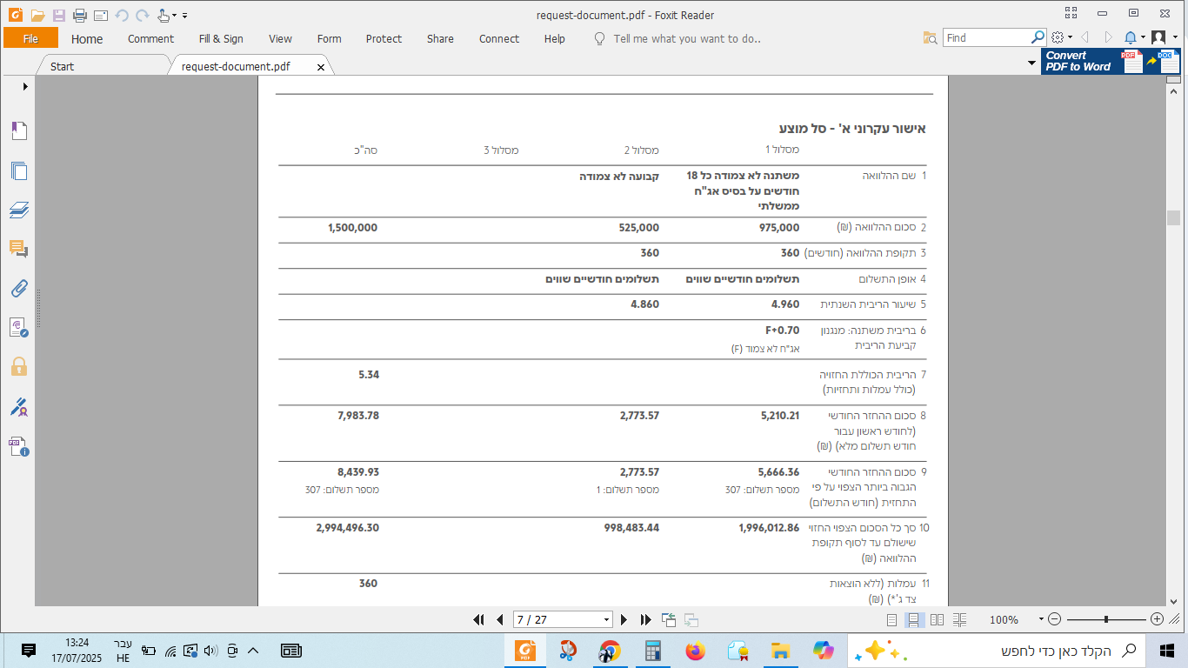Click the zoom slider handle

(1105, 620)
